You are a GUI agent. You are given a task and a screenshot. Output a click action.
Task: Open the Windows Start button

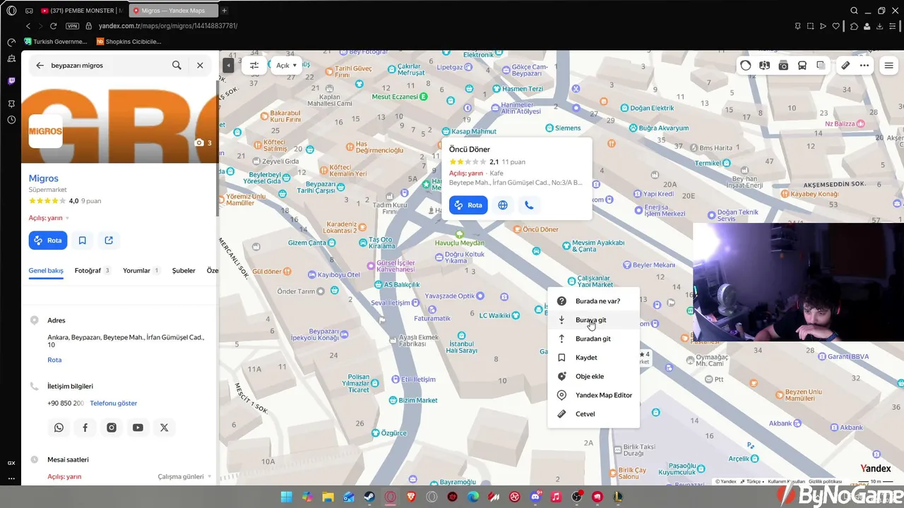click(286, 497)
